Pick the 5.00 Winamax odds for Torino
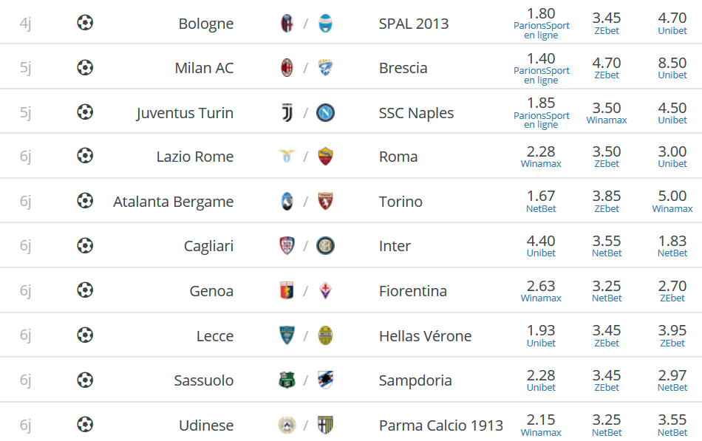This screenshot has width=702, height=441. coord(672,201)
